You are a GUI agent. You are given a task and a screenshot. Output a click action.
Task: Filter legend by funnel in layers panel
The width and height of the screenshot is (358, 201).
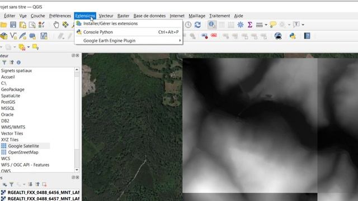pyautogui.click(x=11, y=184)
